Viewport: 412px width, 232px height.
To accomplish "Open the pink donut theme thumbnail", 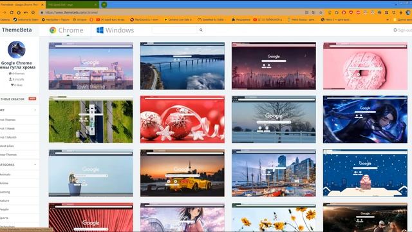I will pyautogui.click(x=365, y=66).
